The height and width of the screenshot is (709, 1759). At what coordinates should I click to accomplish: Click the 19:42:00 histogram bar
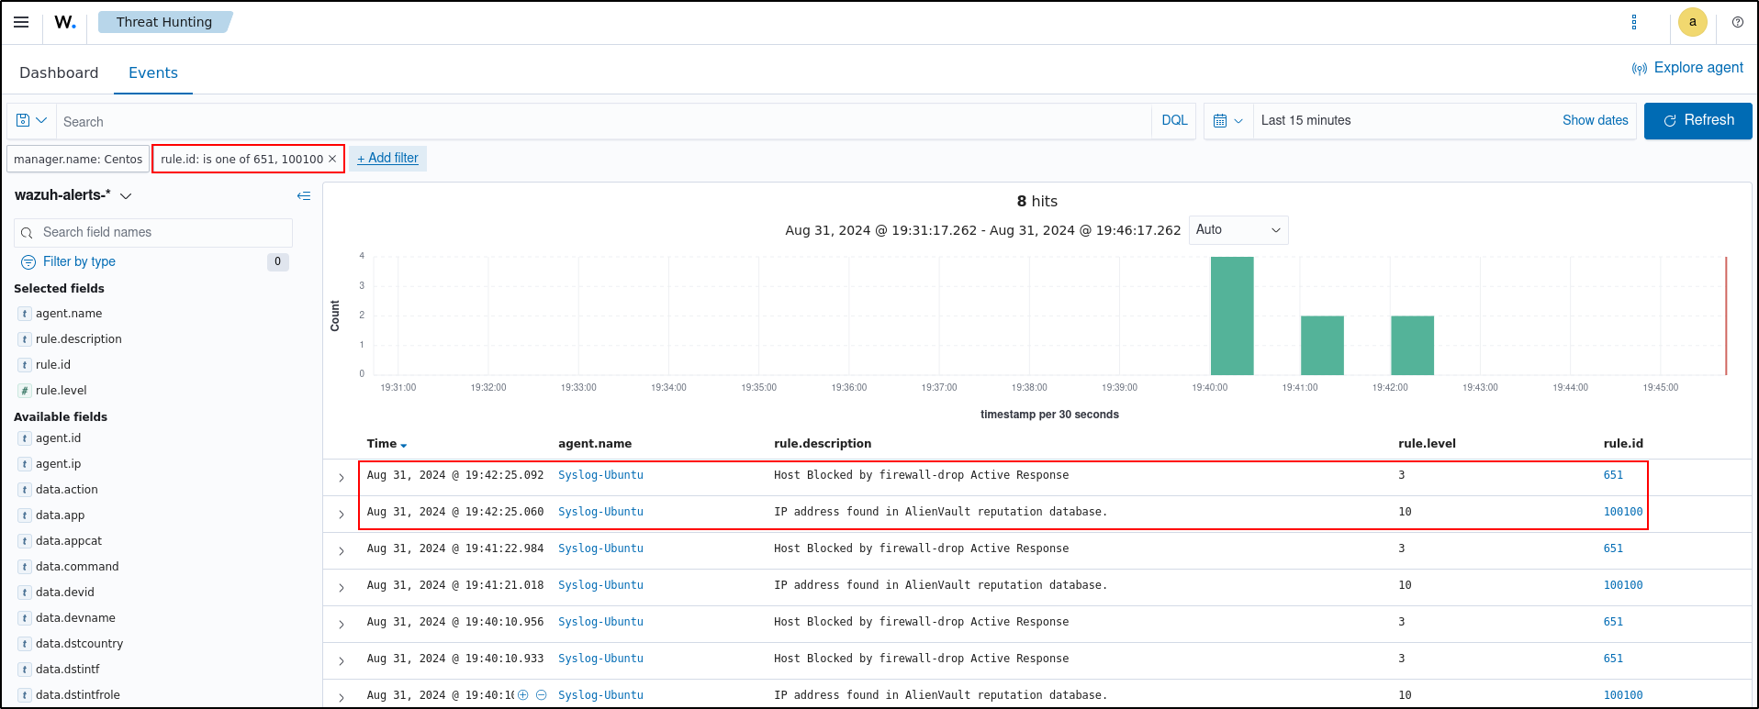point(1412,346)
